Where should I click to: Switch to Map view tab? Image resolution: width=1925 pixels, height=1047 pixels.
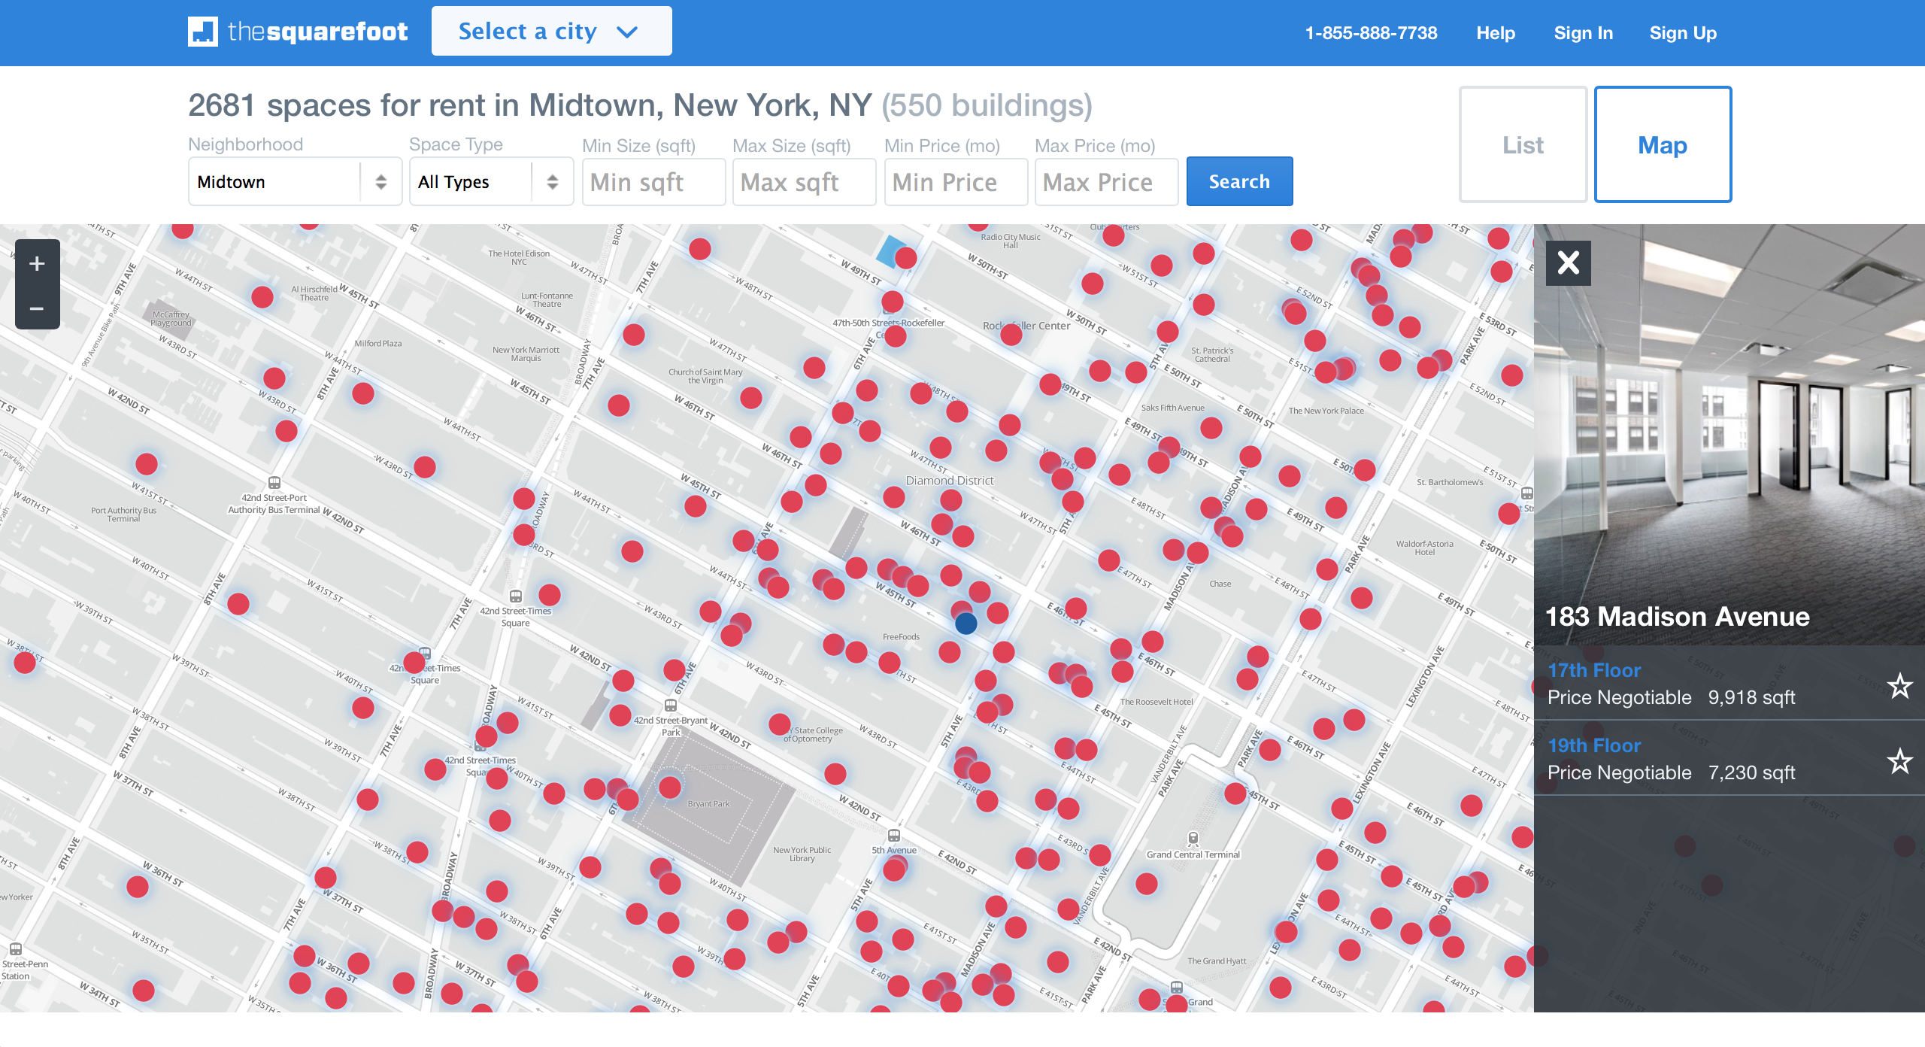pos(1663,144)
